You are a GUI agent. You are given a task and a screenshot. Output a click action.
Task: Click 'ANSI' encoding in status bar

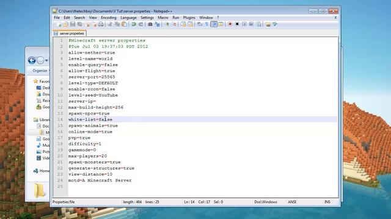point(292,202)
